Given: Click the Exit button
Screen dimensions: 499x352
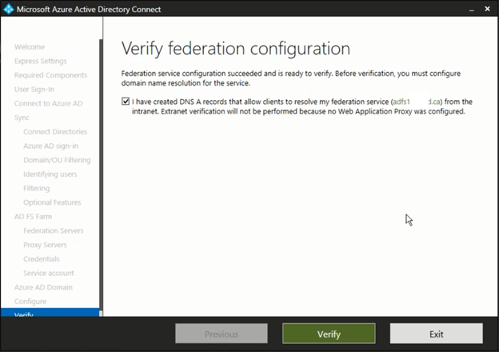Looking at the screenshot, I should pos(437,334).
